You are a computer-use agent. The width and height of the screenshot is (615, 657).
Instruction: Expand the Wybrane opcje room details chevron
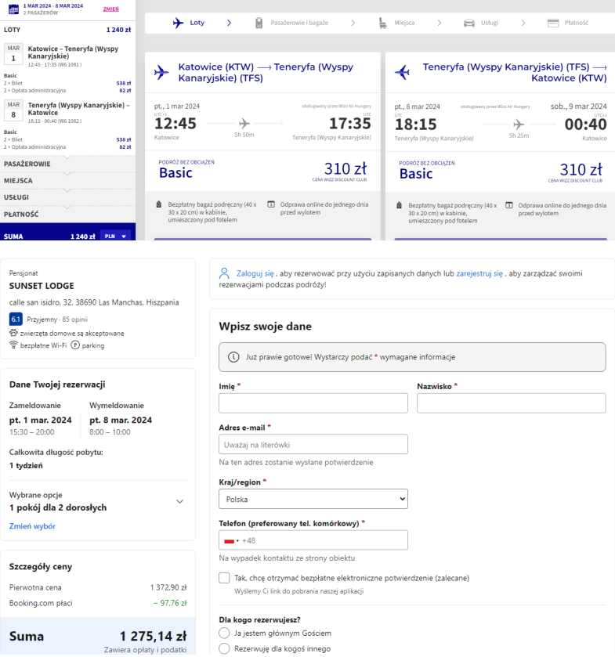pos(179,501)
